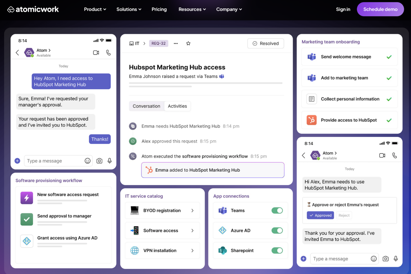Open the Product dropdown menu
The width and height of the screenshot is (411, 274).
tap(95, 9)
